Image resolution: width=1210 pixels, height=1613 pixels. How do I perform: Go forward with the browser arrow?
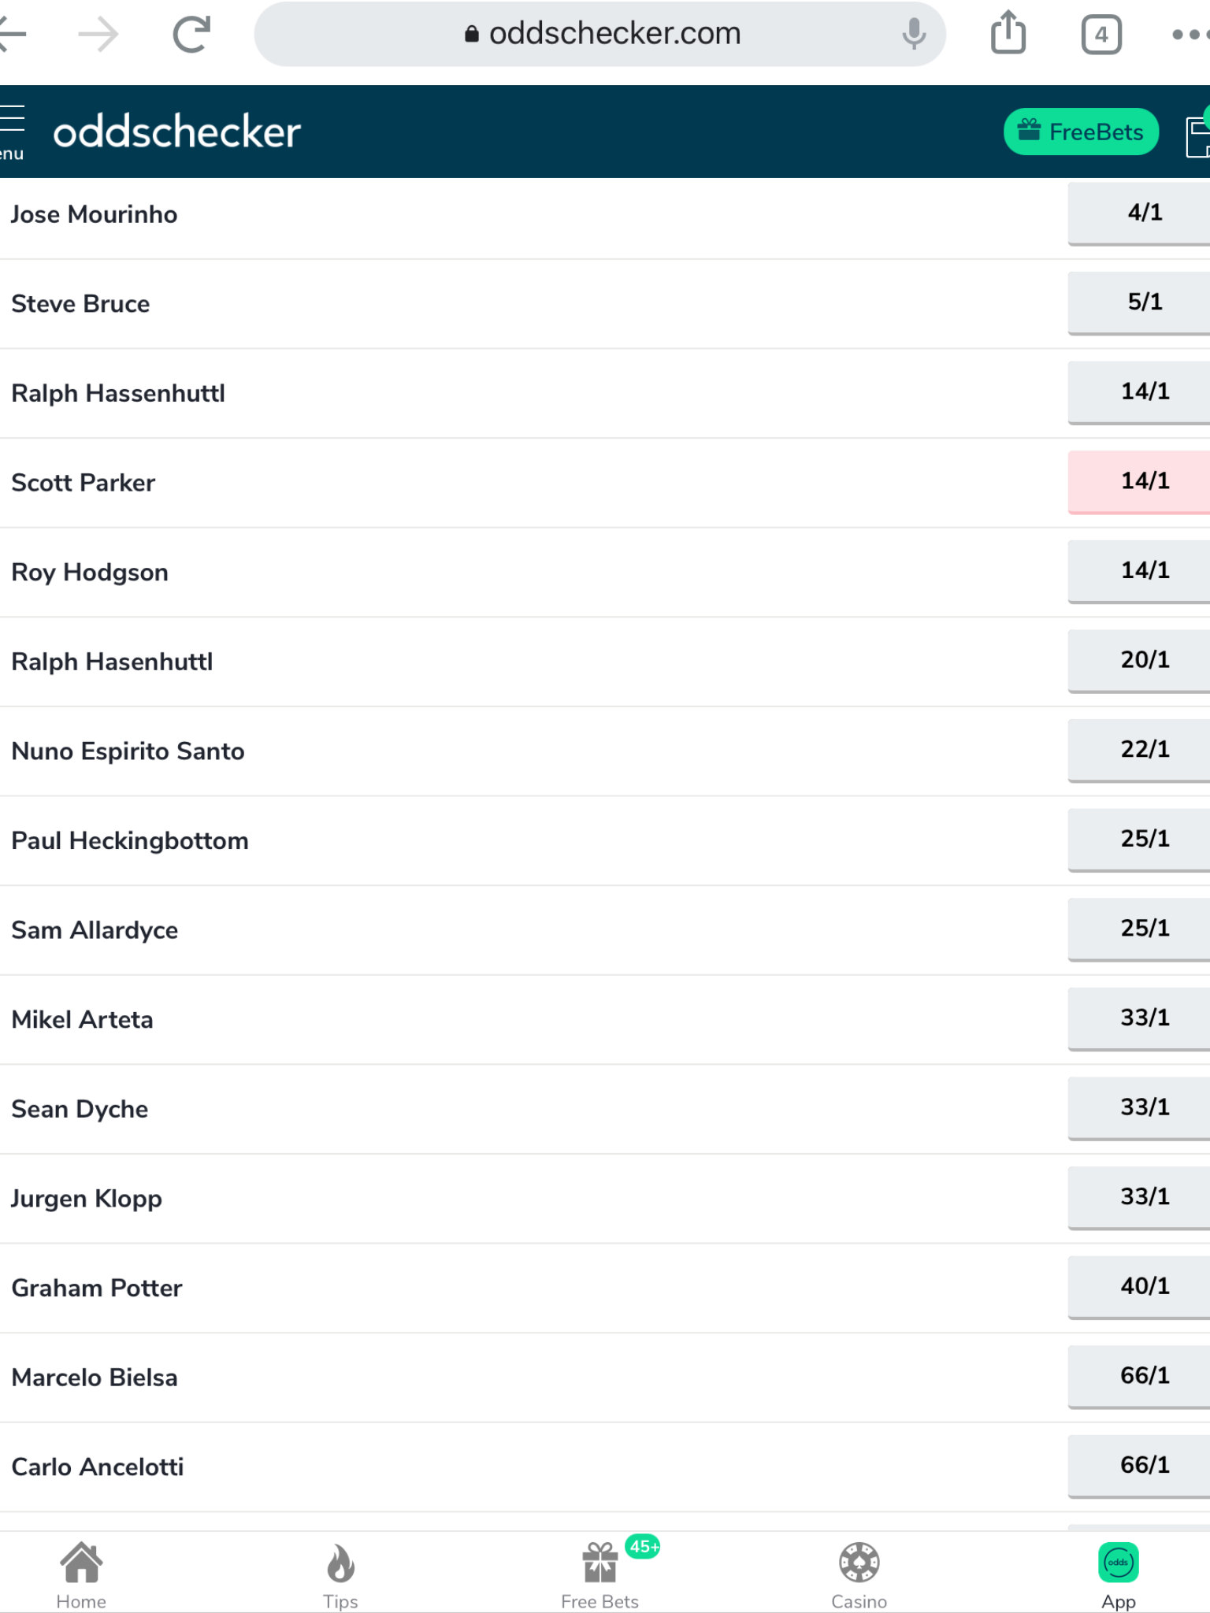pos(98,35)
